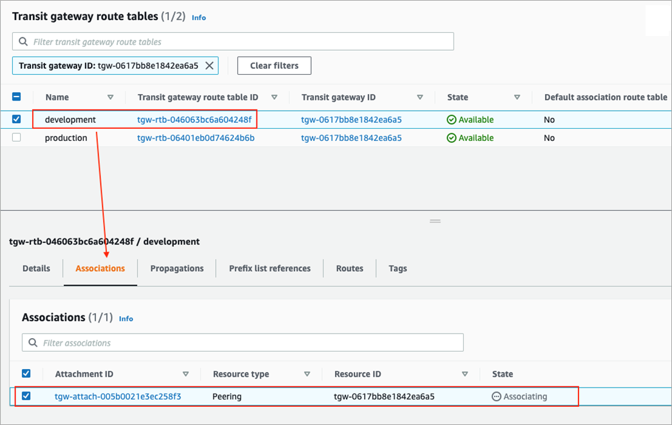
Task: Click the magnifier icon in associations filter box
Action: pyautogui.click(x=33, y=342)
